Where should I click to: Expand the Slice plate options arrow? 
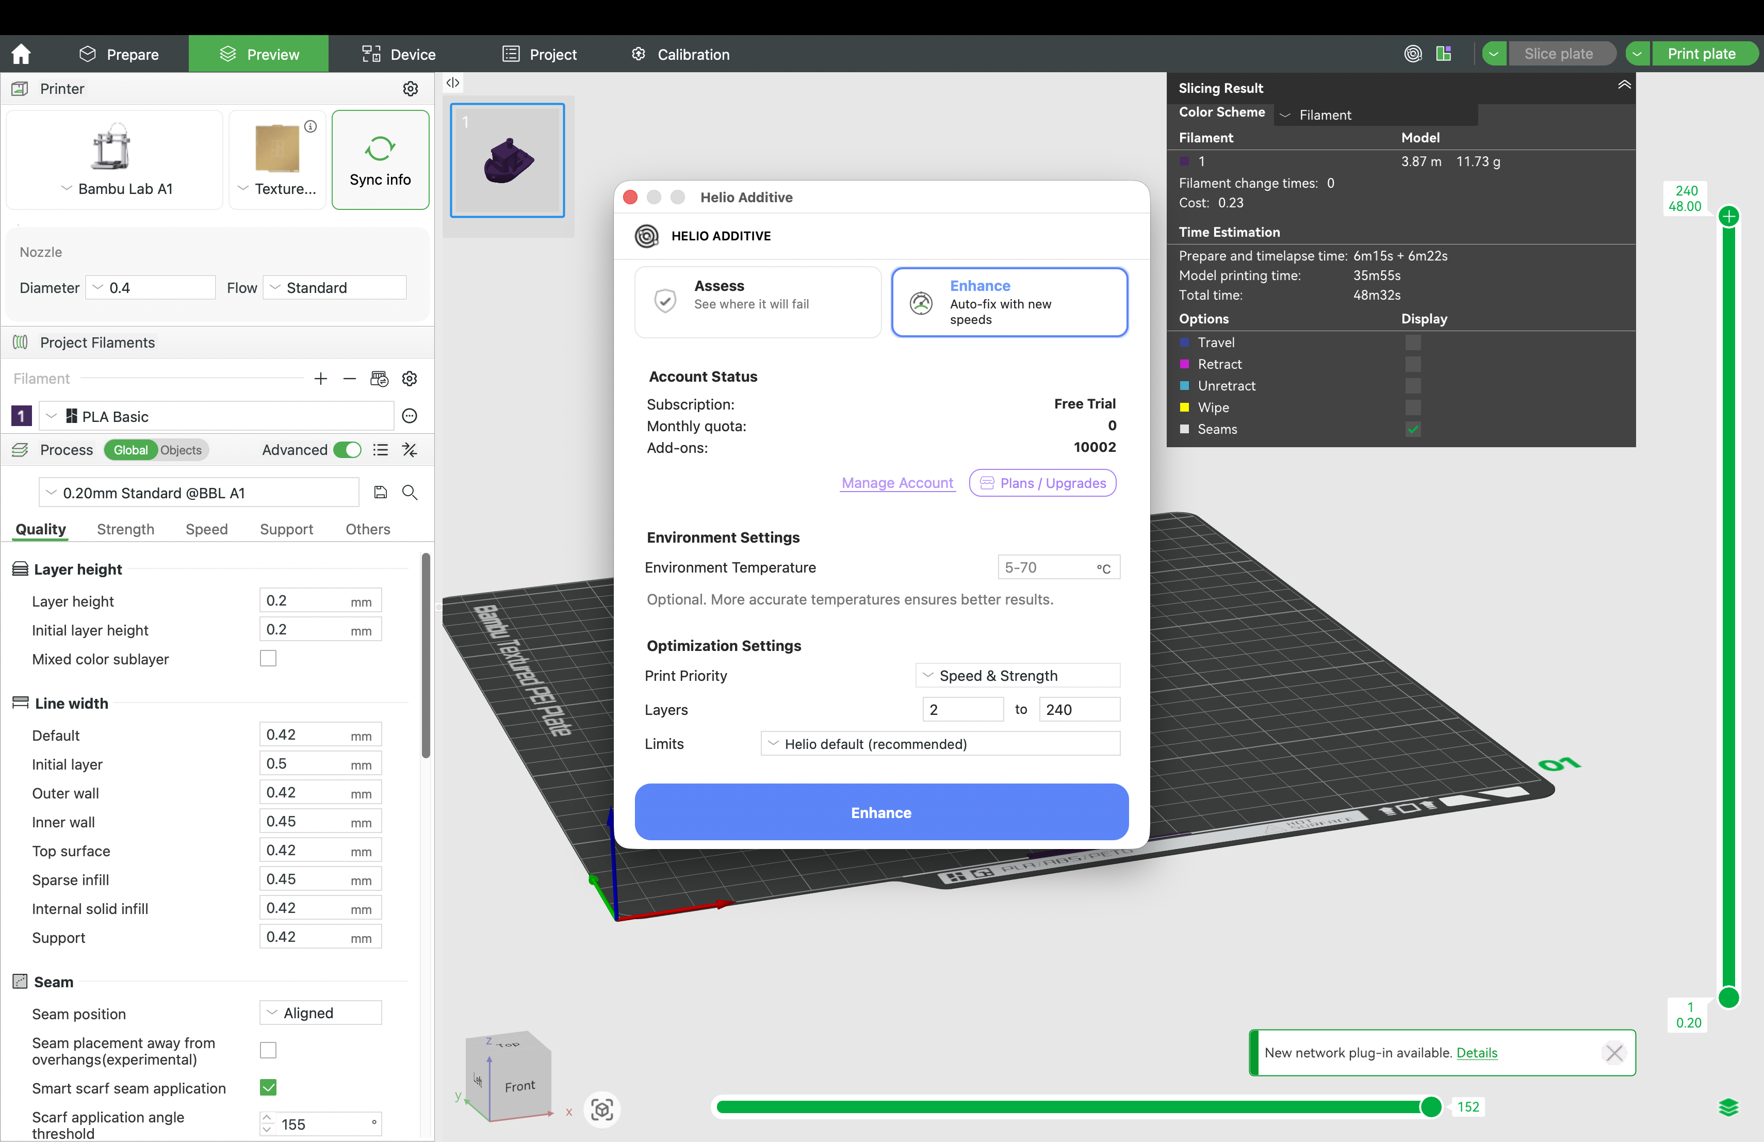tap(1494, 53)
